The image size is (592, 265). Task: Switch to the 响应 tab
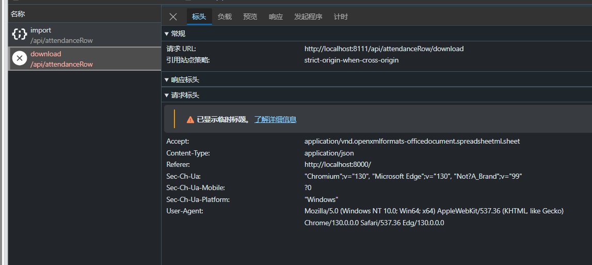[276, 17]
